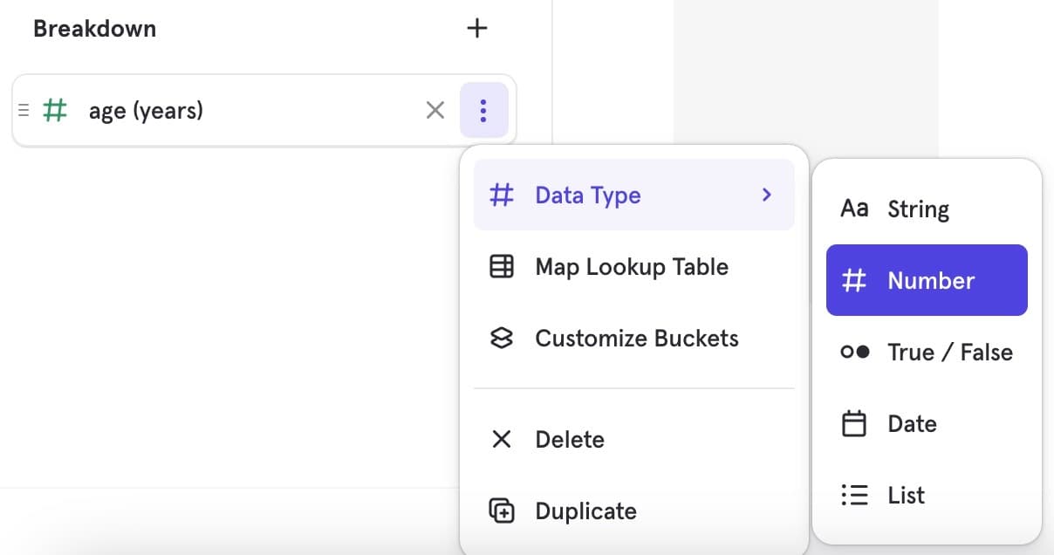Grab the drag handle on age row
The image size is (1054, 555).
coord(24,110)
